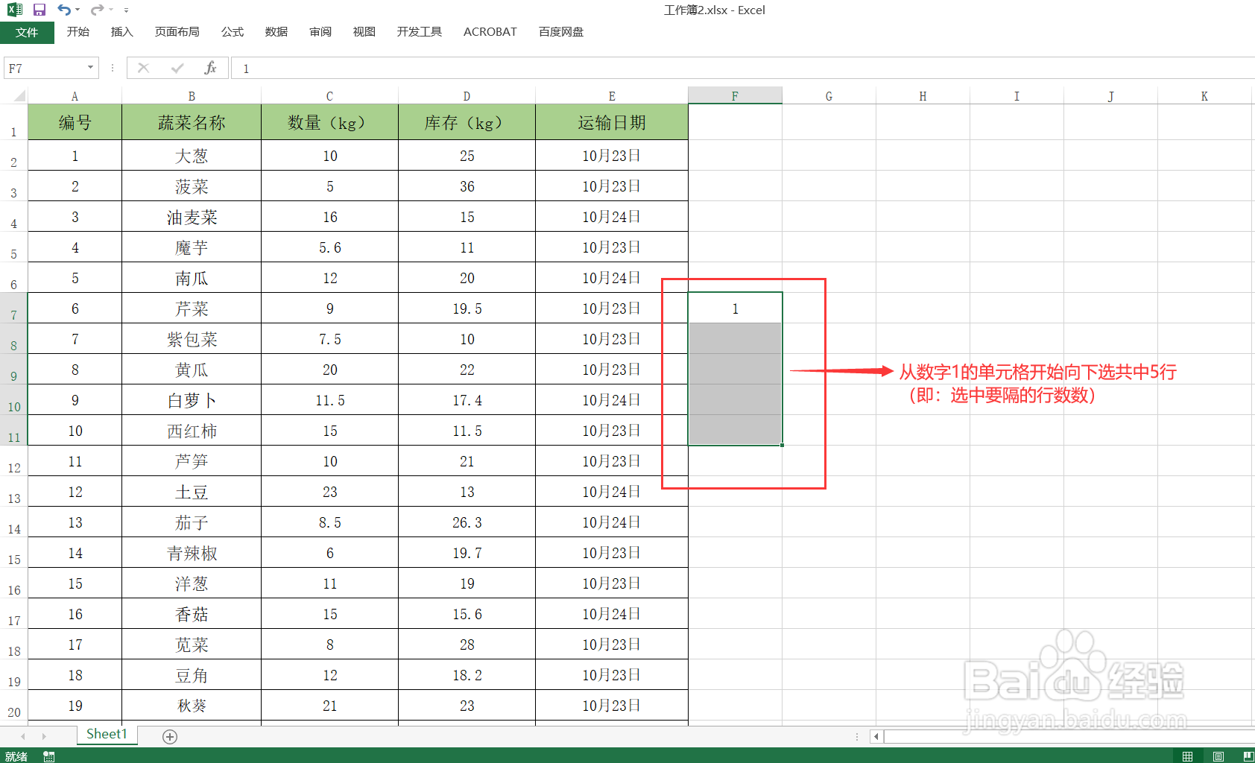Click header cell 库存（kg）
The height and width of the screenshot is (763, 1255).
467,122
